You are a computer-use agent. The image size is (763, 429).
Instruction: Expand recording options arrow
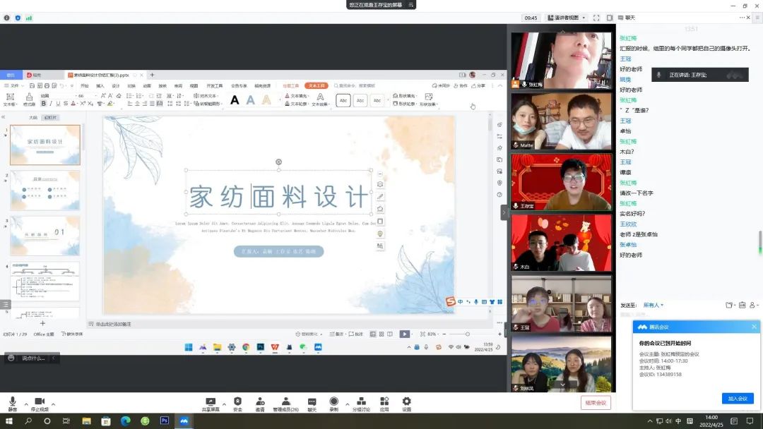[x=347, y=404]
